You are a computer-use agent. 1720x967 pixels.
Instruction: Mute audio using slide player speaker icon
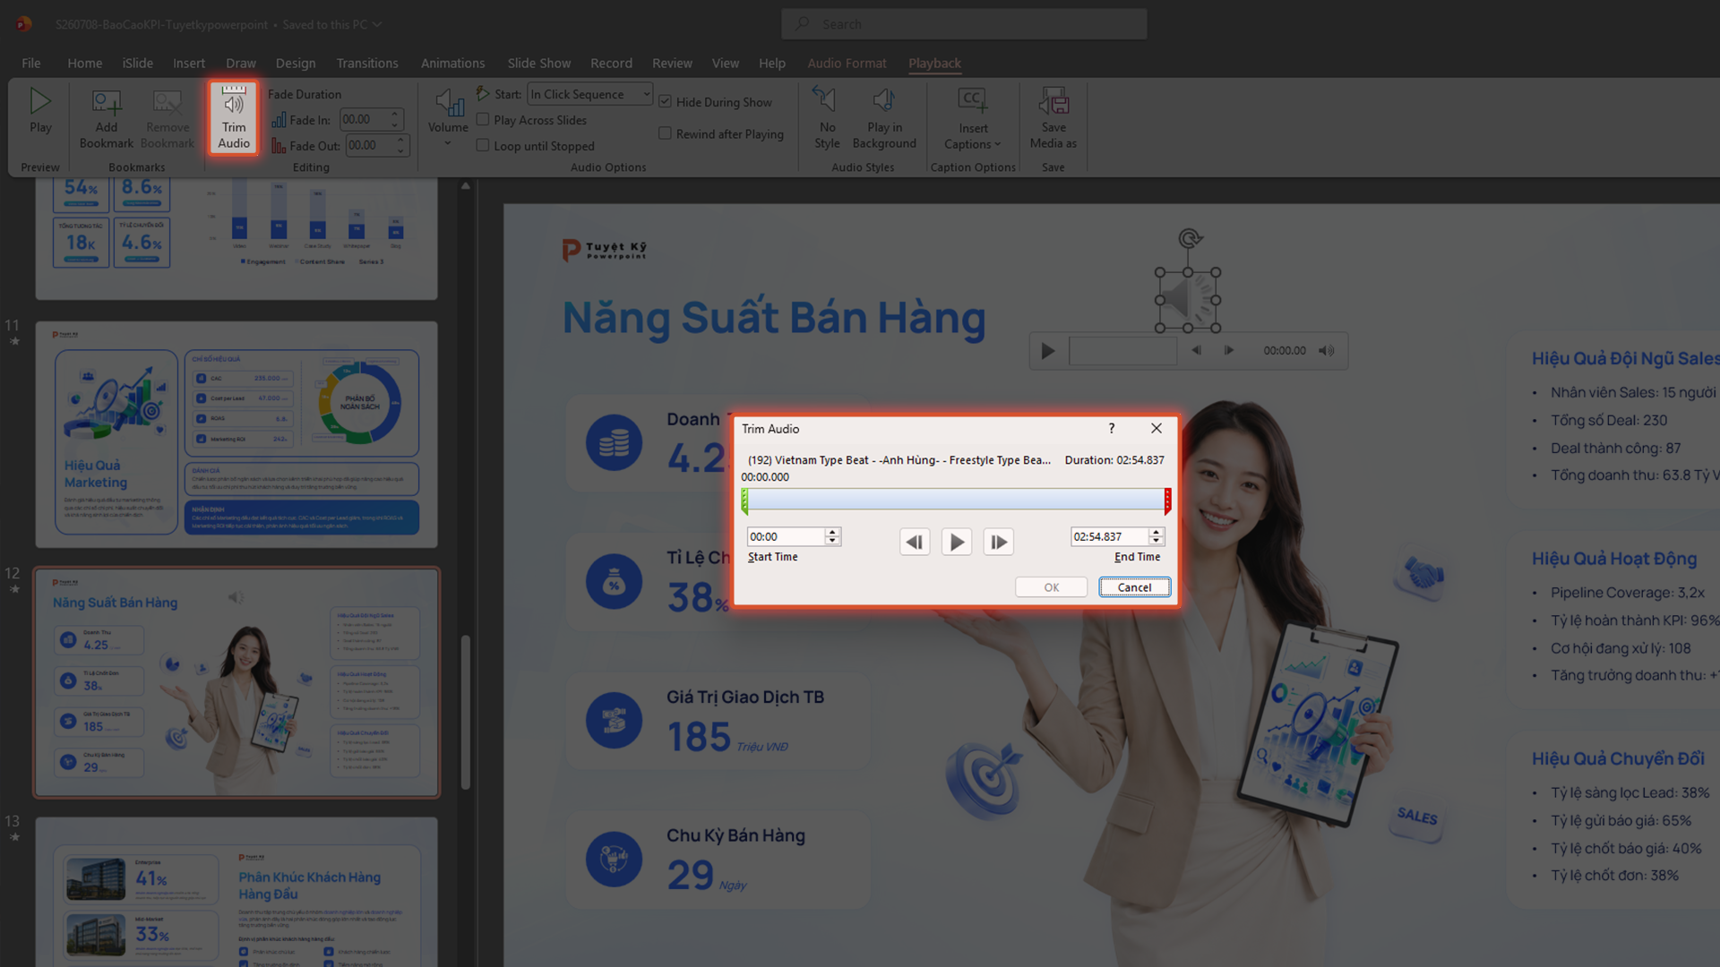tap(1327, 351)
